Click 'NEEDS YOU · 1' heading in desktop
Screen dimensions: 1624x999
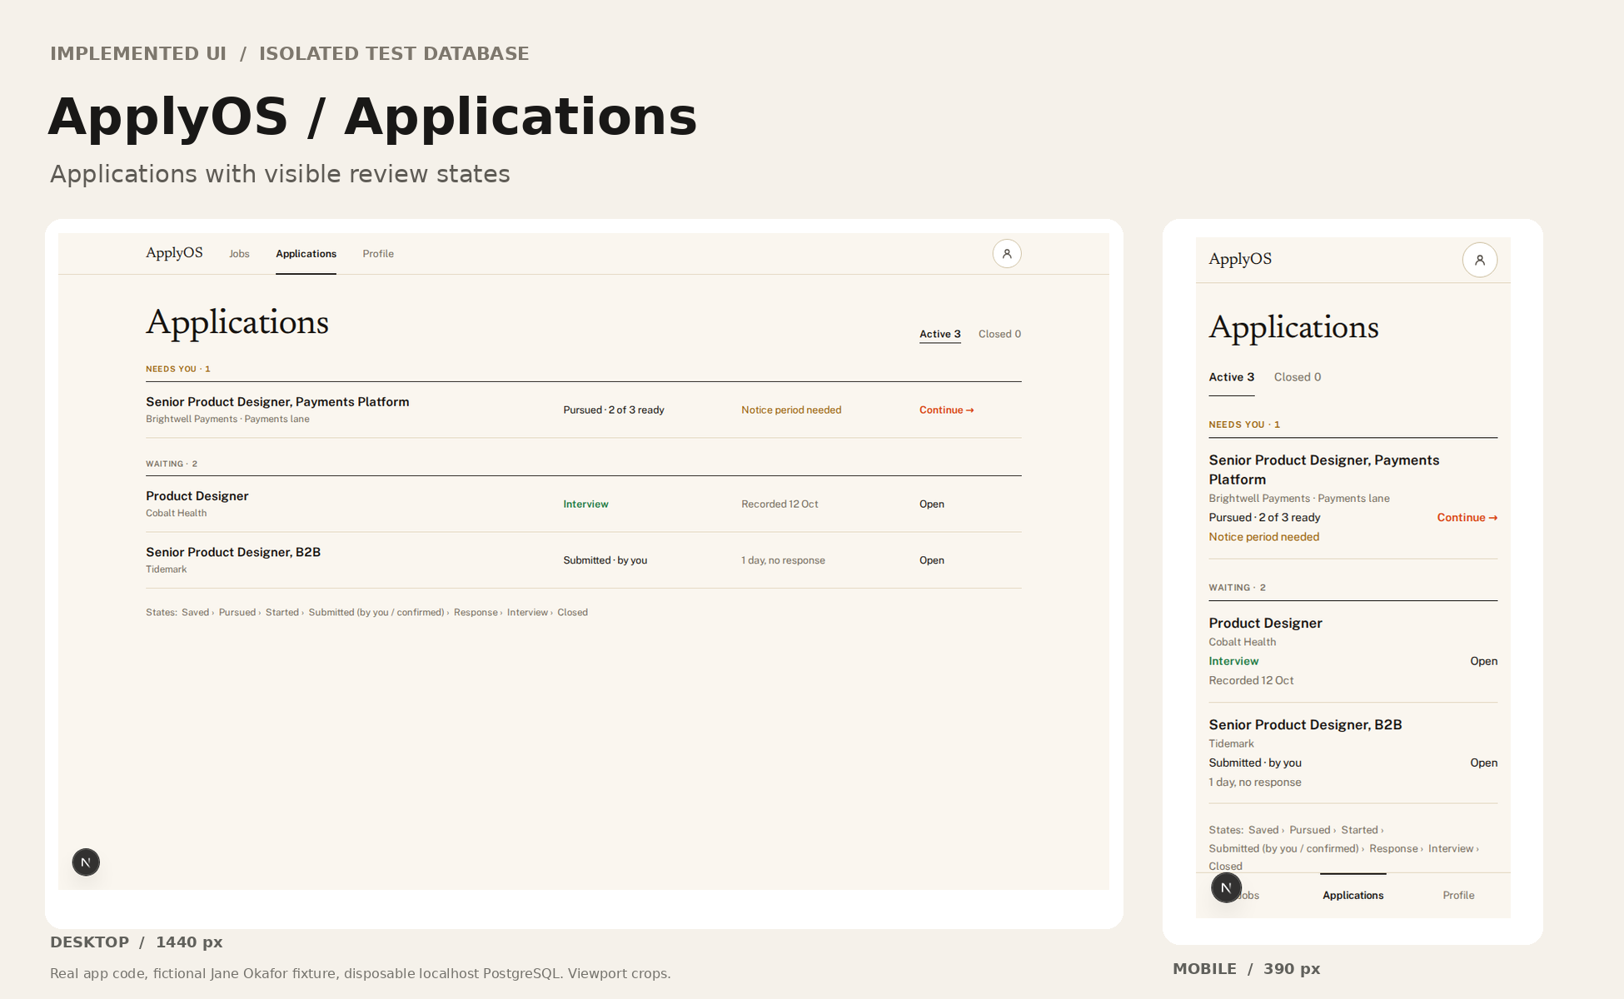178,369
